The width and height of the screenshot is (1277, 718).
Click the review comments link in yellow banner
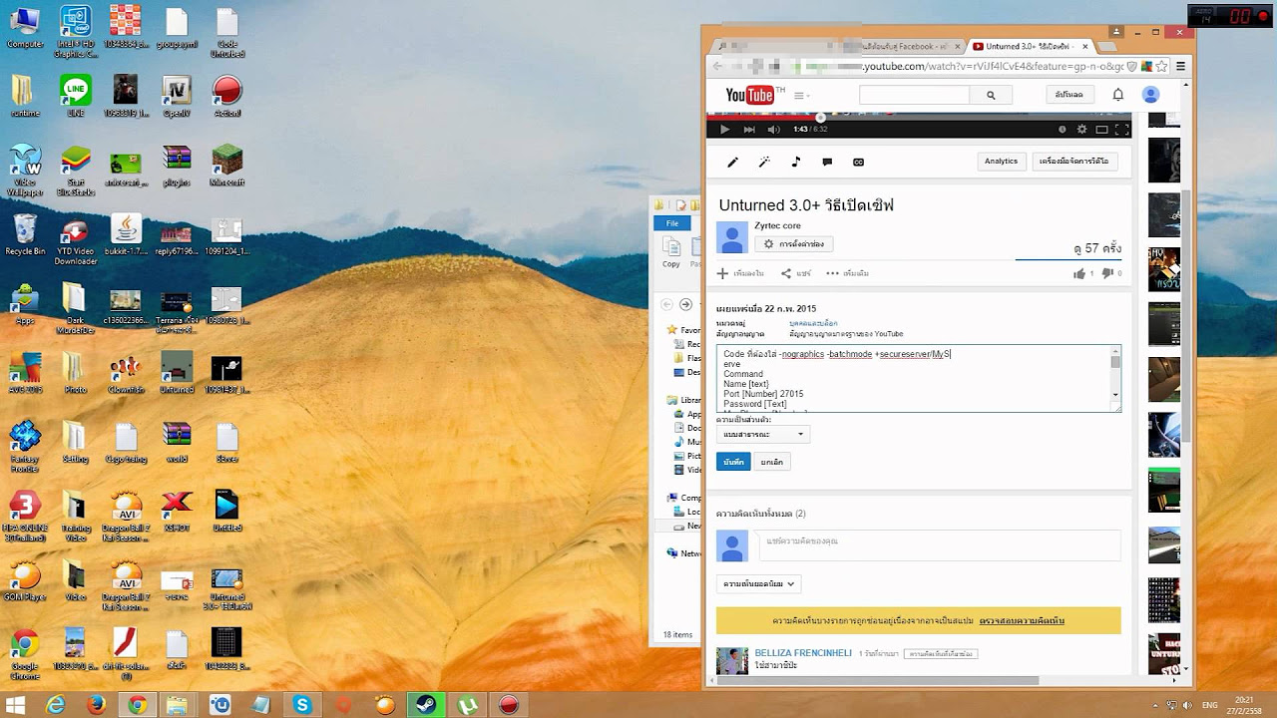tap(1022, 620)
